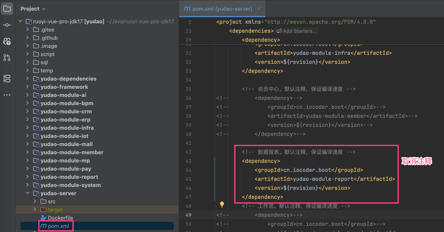This screenshot has width=444, height=232.
Task: Click the AI assistant icon in left sidebar
Action: pyautogui.click(x=7, y=41)
